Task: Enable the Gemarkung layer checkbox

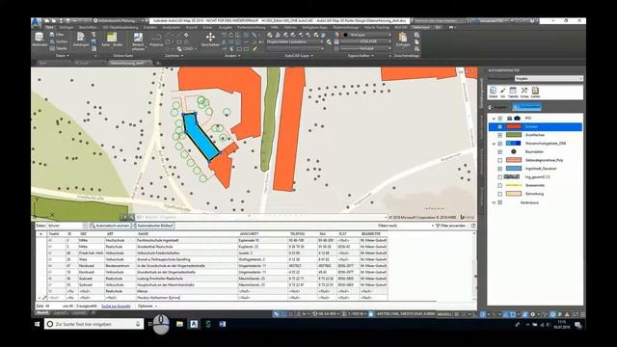Action: pos(500,194)
